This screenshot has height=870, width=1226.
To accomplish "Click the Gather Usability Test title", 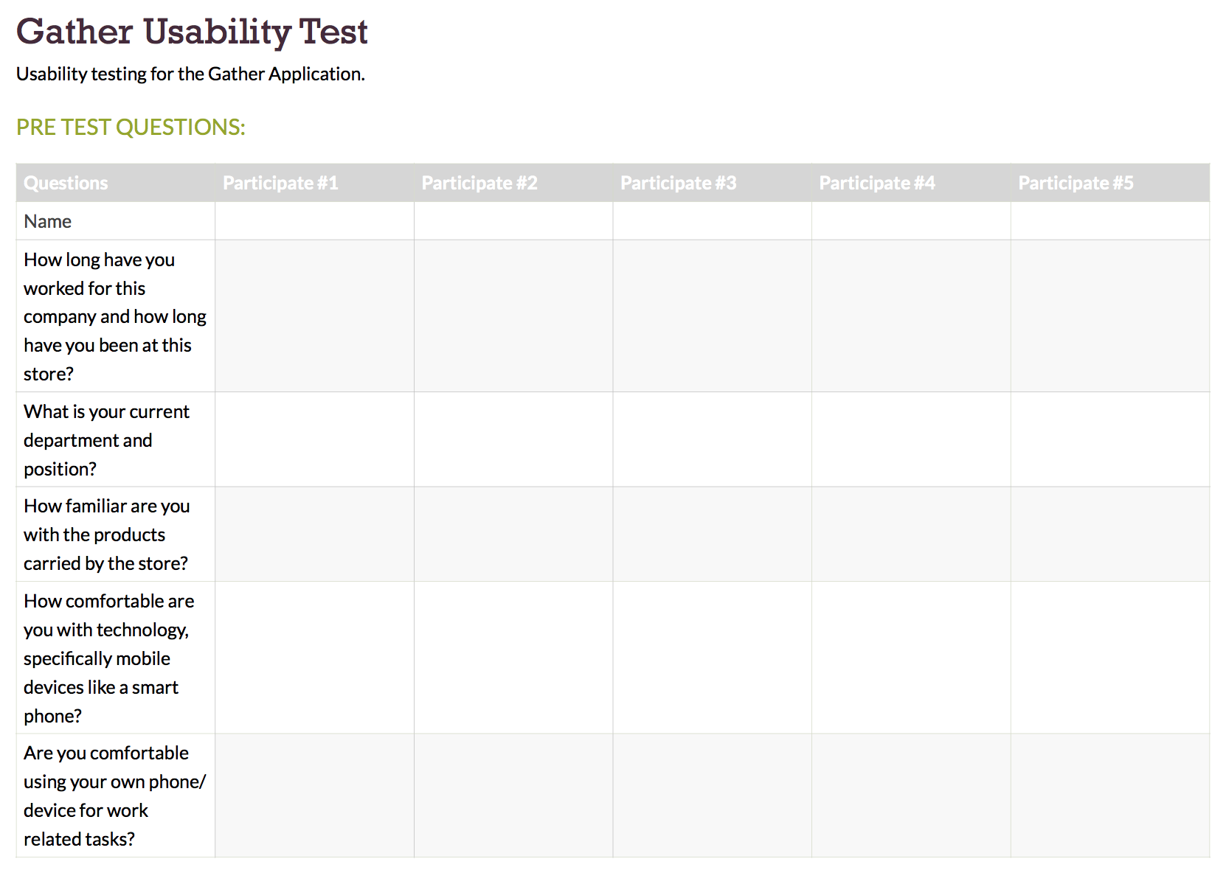I will point(192,32).
